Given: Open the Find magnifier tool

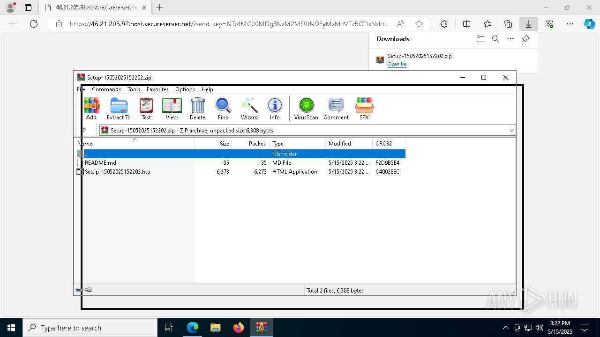Looking at the screenshot, I should (x=223, y=109).
